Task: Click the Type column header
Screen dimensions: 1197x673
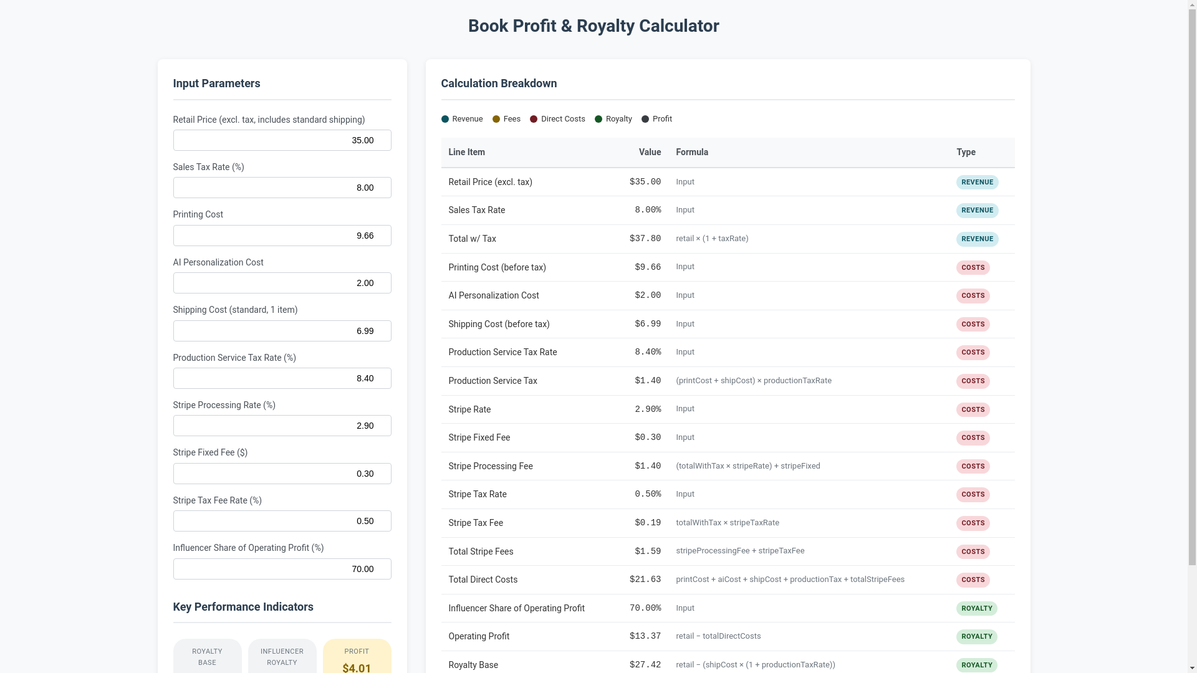Action: pos(966,152)
